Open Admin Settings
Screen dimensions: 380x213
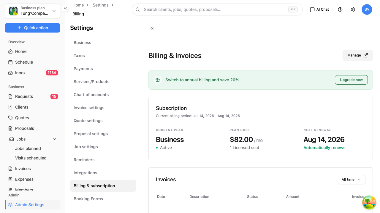(32, 205)
